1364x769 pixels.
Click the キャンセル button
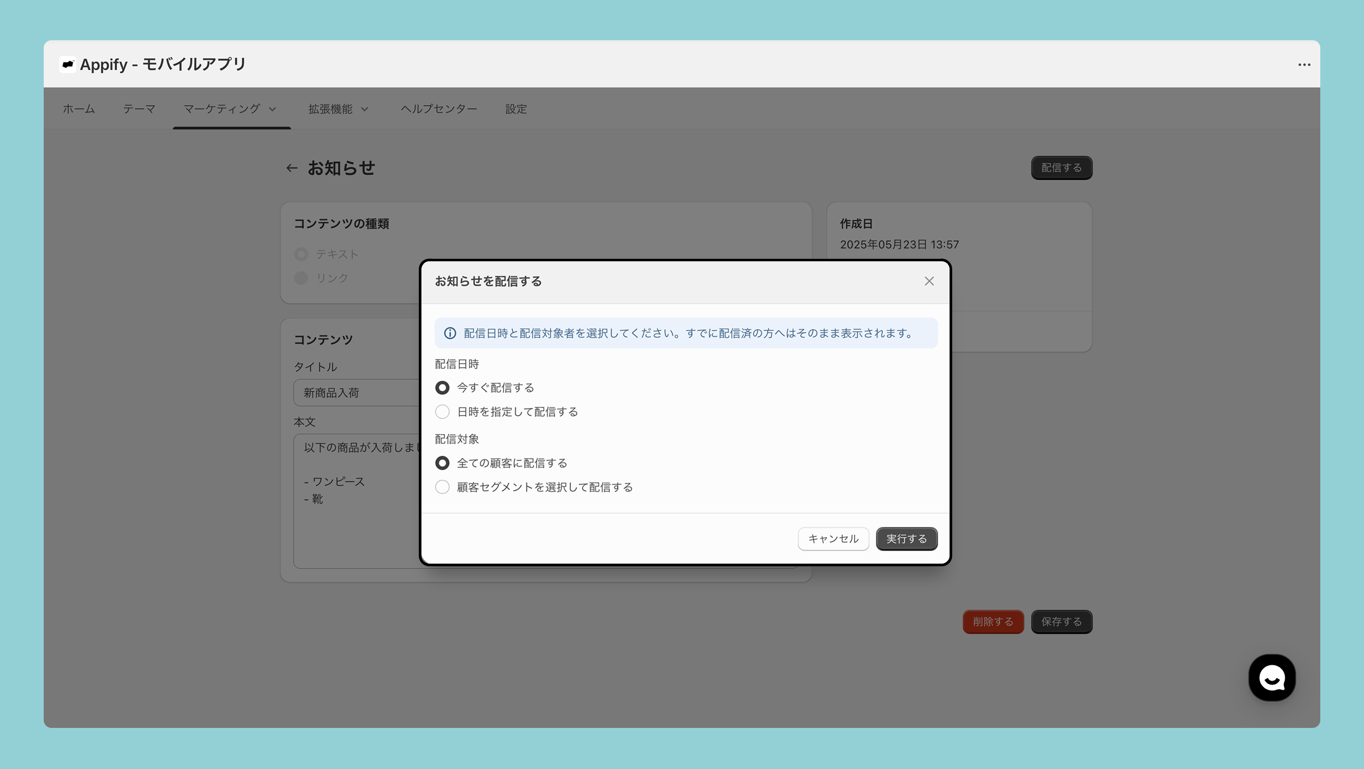coord(833,539)
